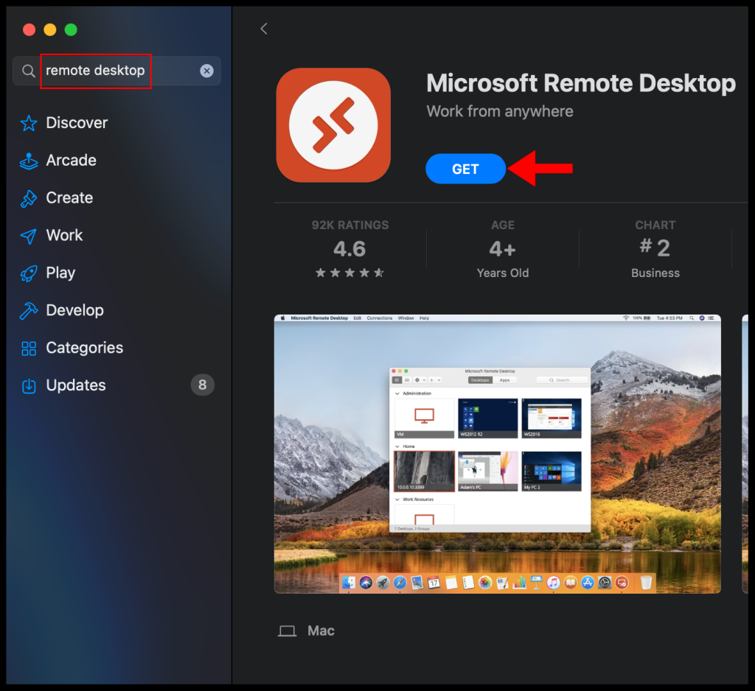Viewport: 755px width, 691px height.
Task: Open the Work category
Action: [63, 236]
